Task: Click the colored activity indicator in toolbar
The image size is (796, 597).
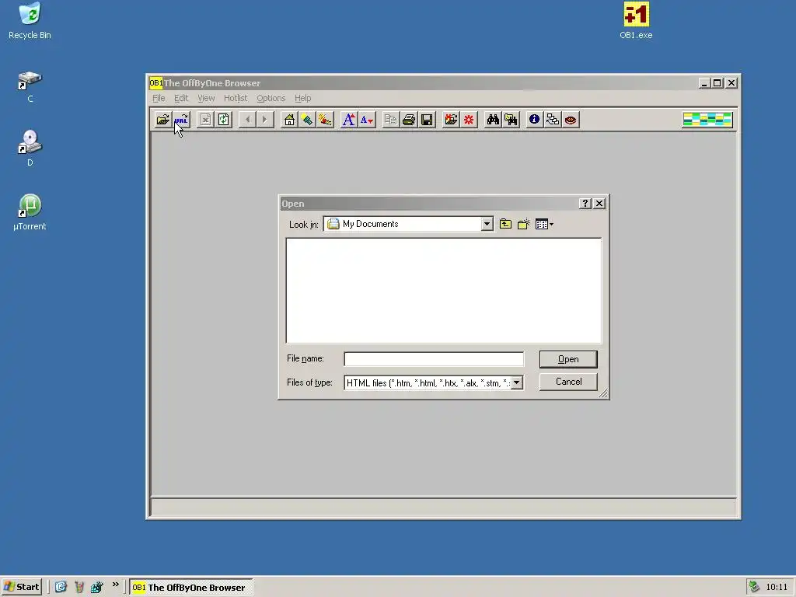Action: tap(707, 120)
